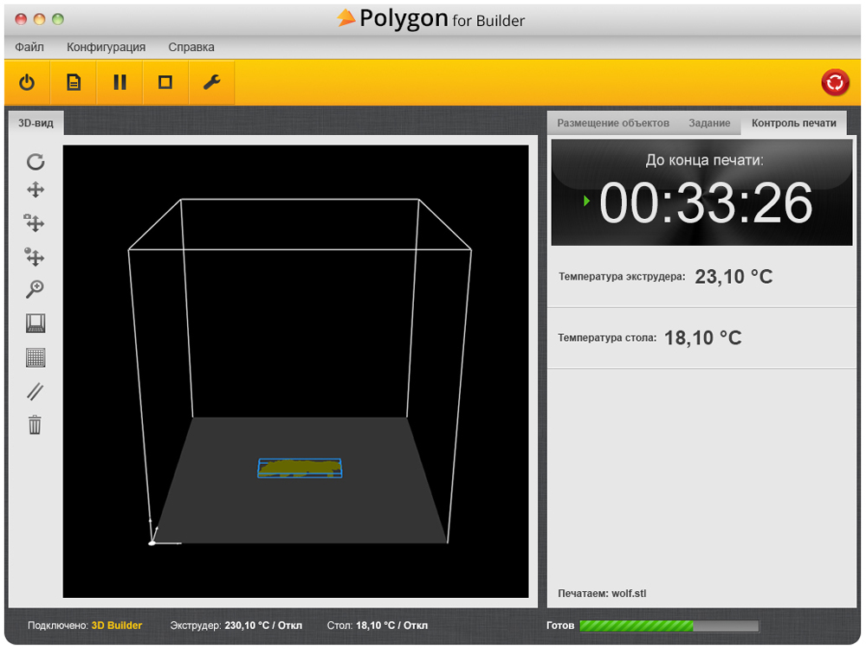Screen dimensions: 866x649
Task: Click the 00:33:26 countdown timer
Action: [706, 203]
